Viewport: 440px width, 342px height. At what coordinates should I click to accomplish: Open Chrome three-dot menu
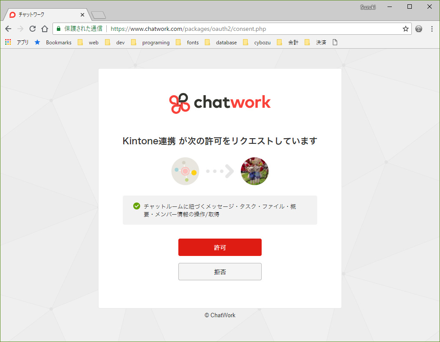tap(432, 29)
